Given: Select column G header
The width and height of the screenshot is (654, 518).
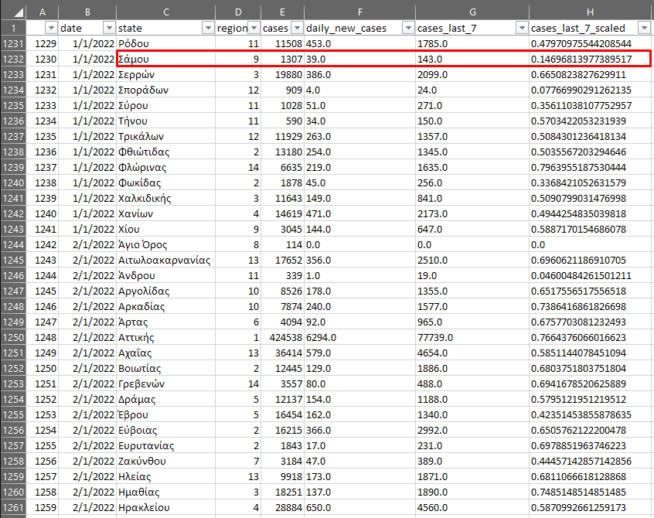Looking at the screenshot, I should [472, 12].
